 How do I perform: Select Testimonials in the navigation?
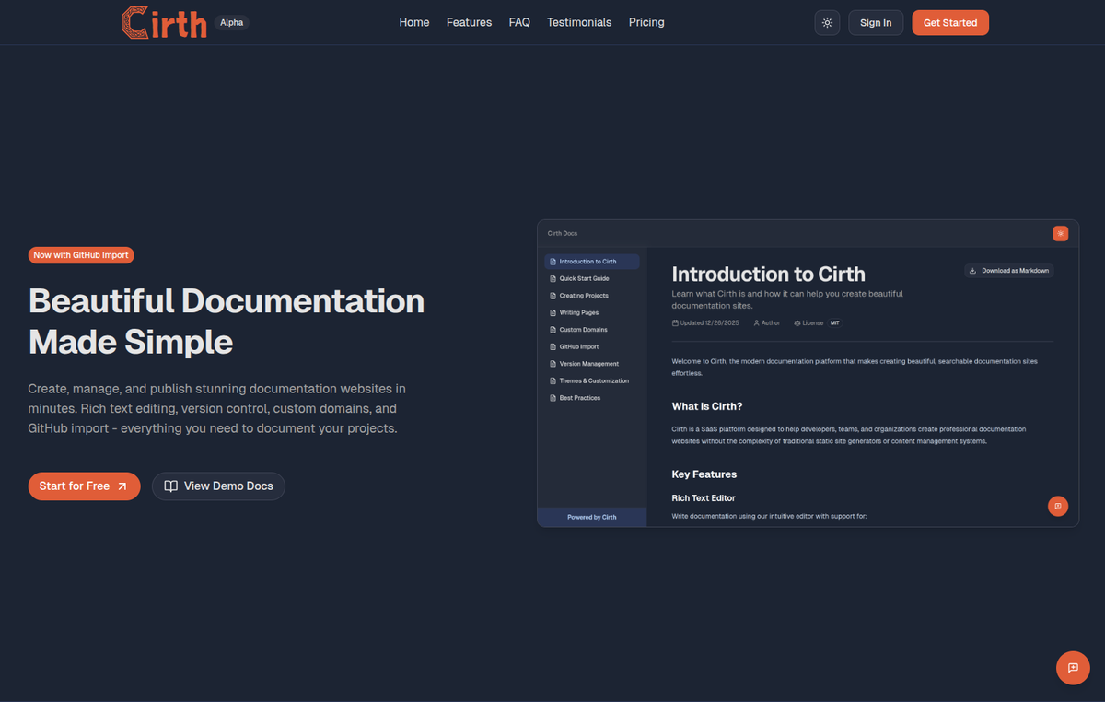tap(579, 22)
